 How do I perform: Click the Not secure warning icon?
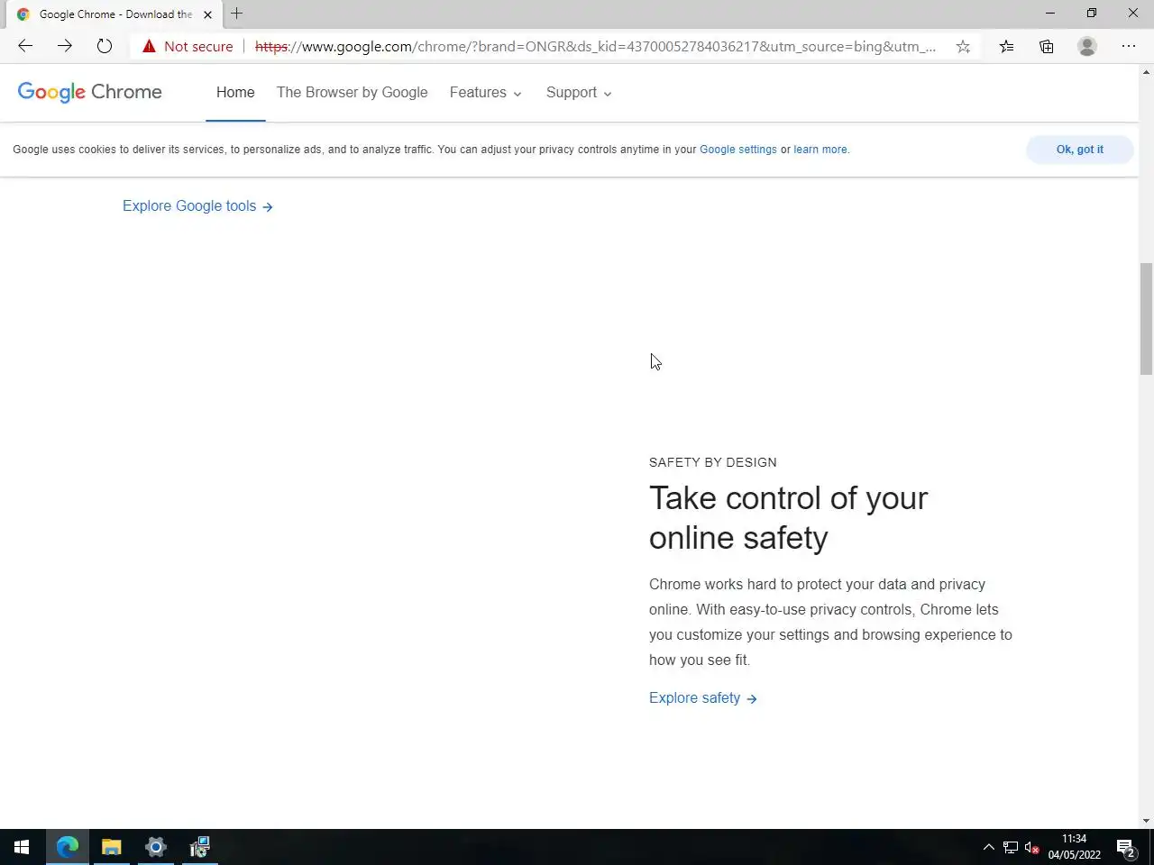click(x=149, y=46)
